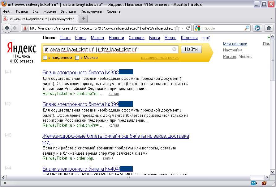This screenshot has width=276, height=187.
Task: Change the Регион setting link
Action: (x=229, y=57)
